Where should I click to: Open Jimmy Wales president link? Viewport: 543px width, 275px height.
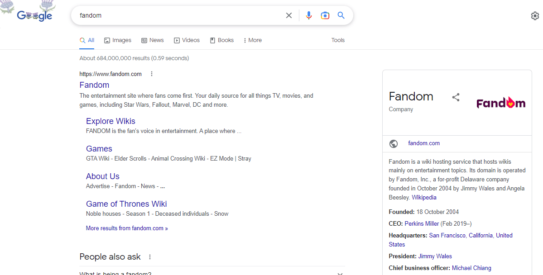pos(435,256)
